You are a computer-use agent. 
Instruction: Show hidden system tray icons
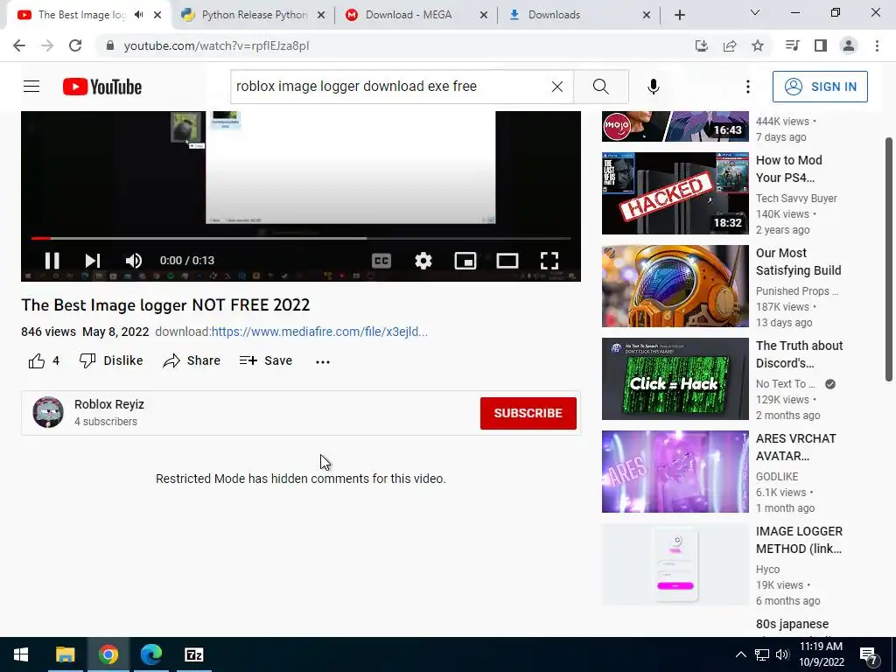click(x=740, y=654)
